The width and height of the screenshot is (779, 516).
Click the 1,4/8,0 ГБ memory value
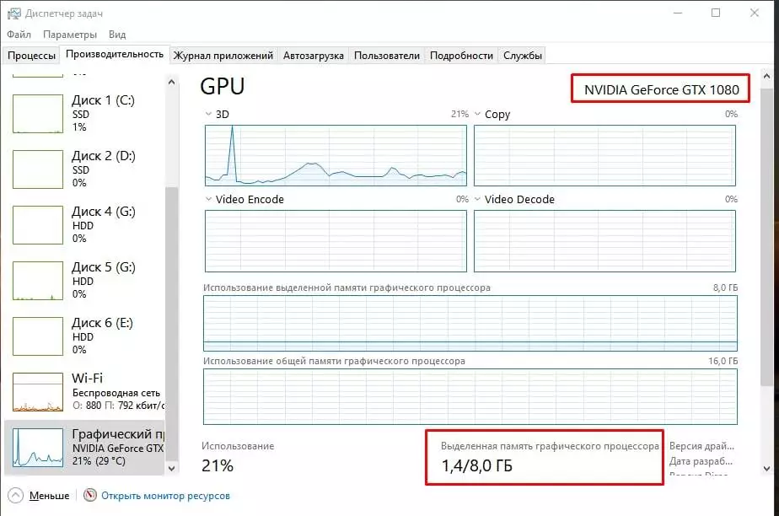[x=476, y=466]
